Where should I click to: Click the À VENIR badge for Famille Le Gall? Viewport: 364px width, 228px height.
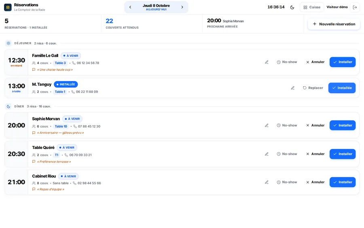71,56
